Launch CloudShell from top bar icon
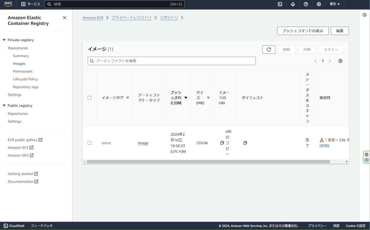The image size is (370, 230). (280, 4)
